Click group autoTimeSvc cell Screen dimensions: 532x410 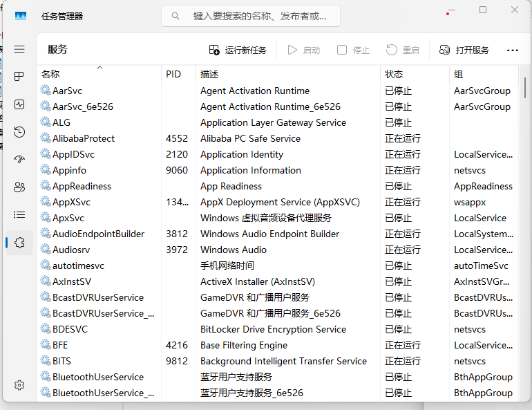481,265
